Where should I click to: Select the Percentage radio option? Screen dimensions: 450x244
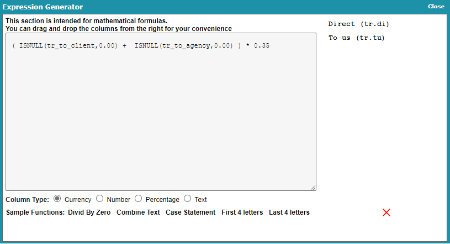click(139, 199)
